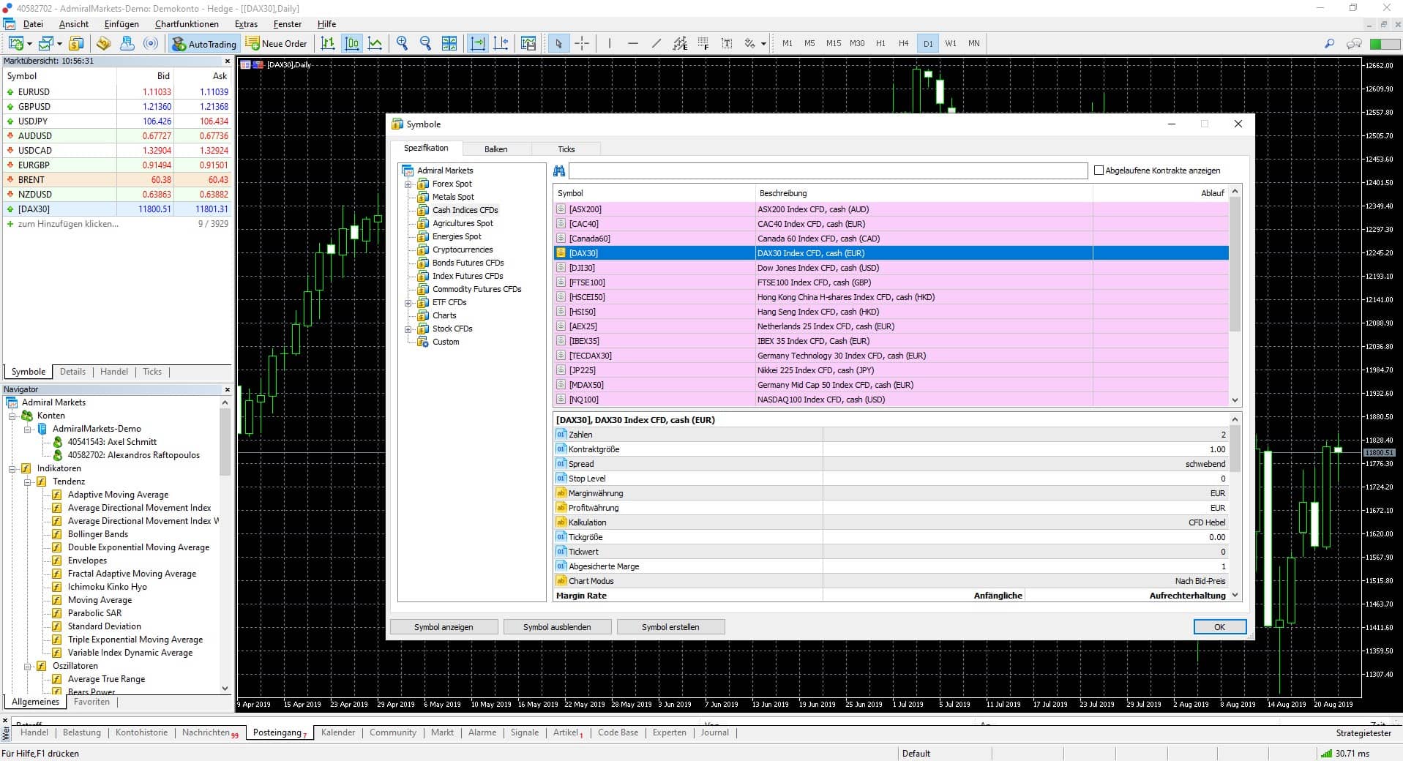Toggle chart auto-scroll off
1403x761 pixels.
point(478,43)
